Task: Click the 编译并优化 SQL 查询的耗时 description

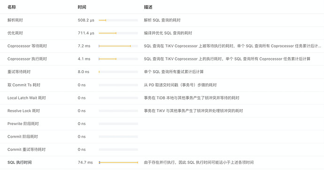Action: (168, 33)
